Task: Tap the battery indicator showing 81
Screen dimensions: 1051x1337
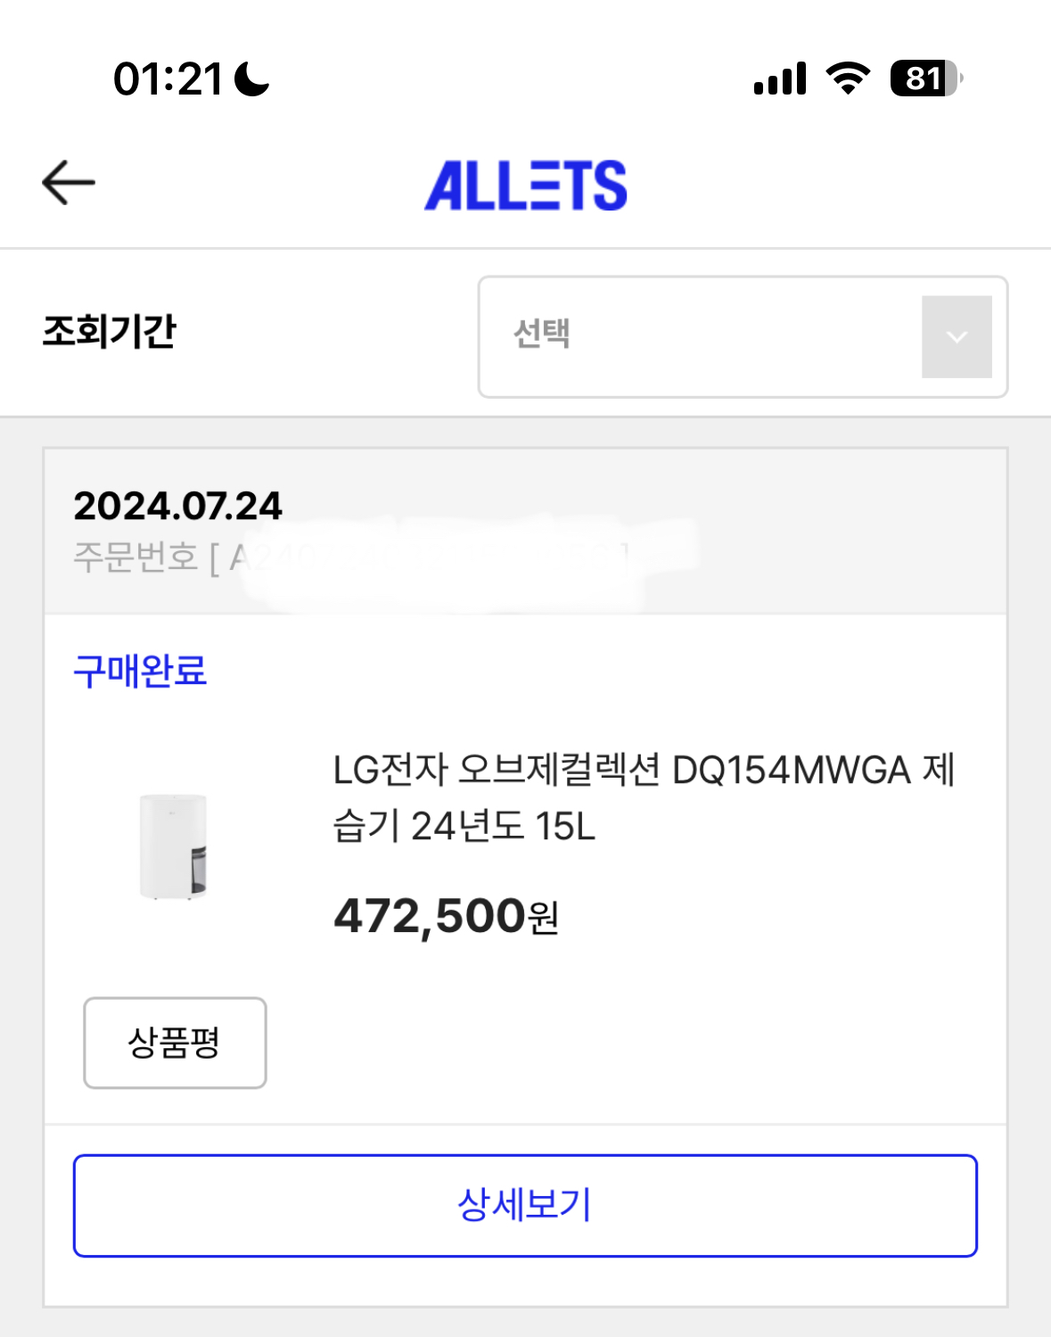Action: (x=925, y=78)
